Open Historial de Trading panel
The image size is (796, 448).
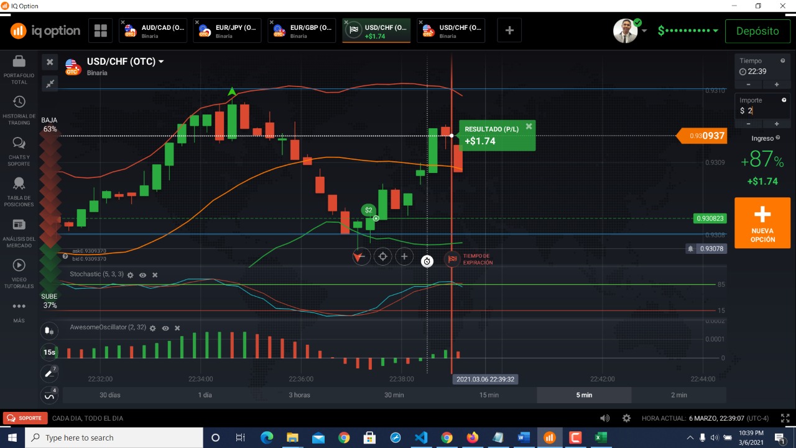pyautogui.click(x=19, y=110)
